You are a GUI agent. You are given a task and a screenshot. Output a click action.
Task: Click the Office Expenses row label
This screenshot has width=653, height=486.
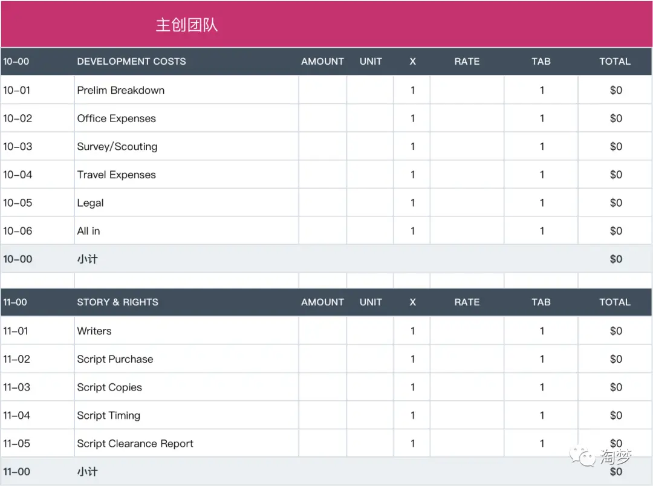[116, 118]
